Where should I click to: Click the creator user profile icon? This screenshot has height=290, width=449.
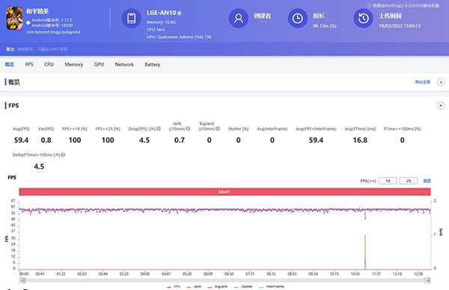click(x=238, y=18)
